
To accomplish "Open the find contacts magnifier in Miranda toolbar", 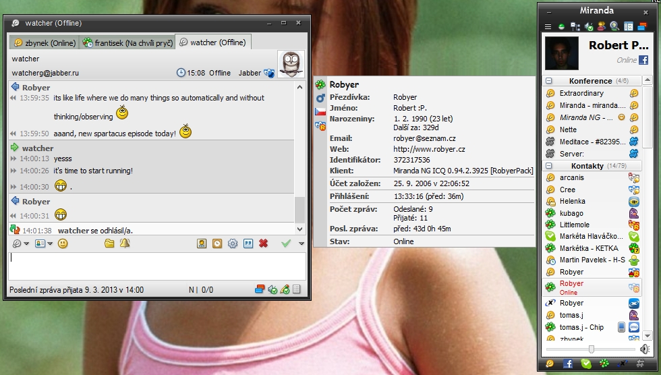I will click(614, 26).
